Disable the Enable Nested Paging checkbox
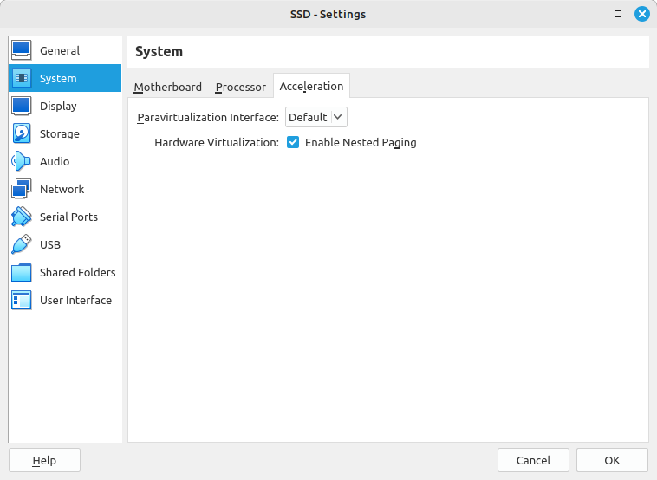The width and height of the screenshot is (657, 480). tap(293, 142)
